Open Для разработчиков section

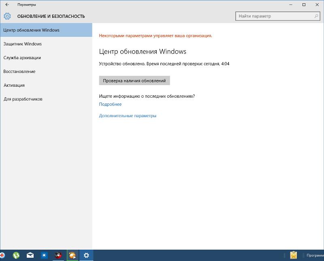click(46, 99)
